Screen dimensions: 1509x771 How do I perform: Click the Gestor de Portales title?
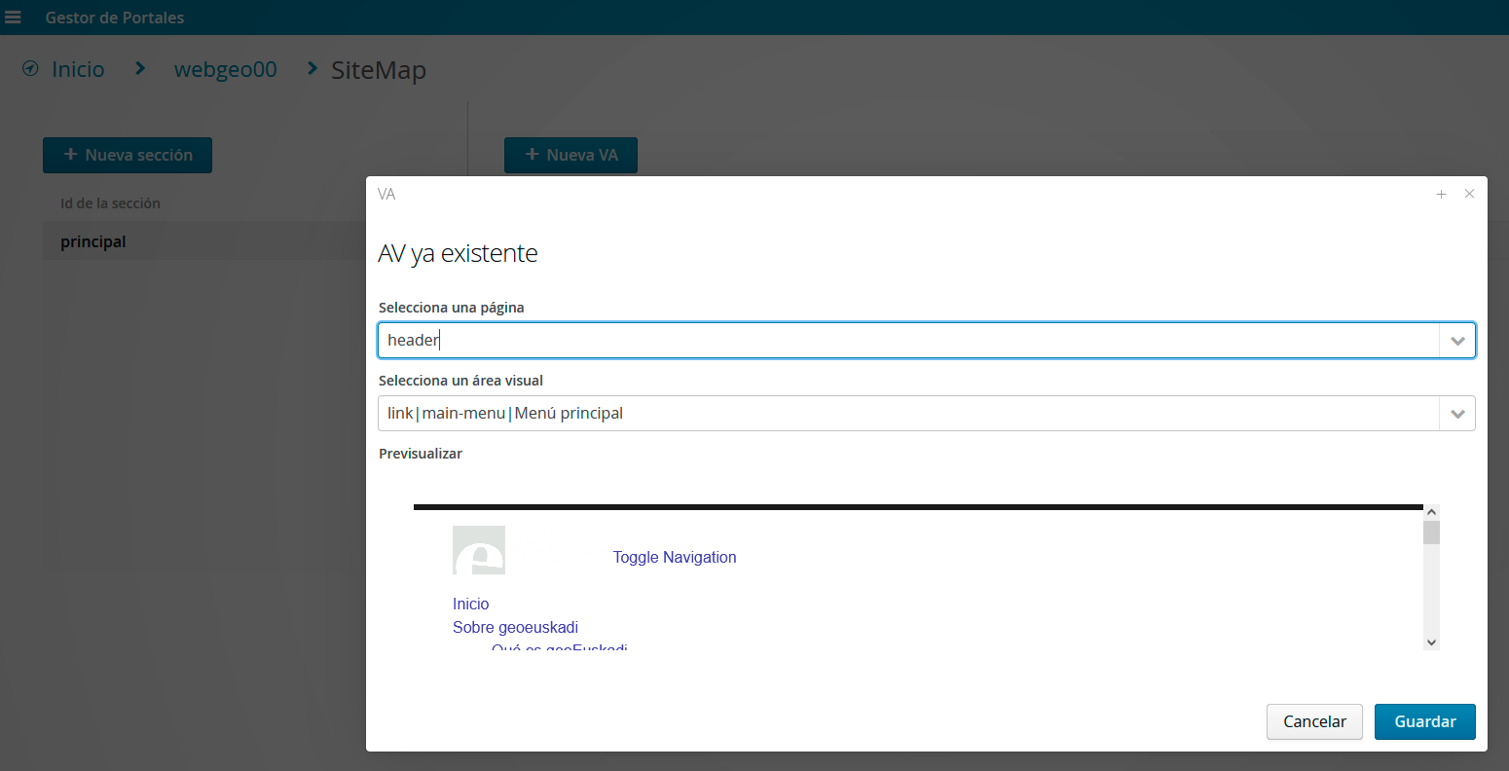click(115, 18)
